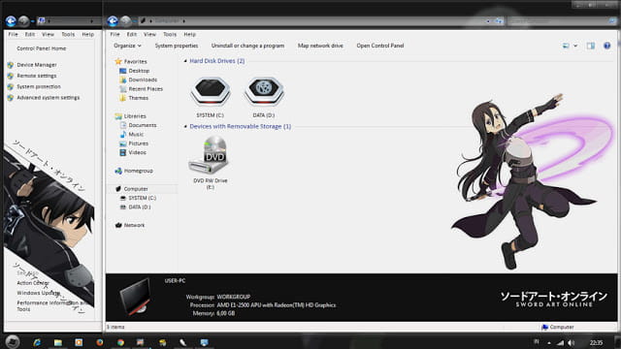Open Device Manager shield link

tap(37, 65)
